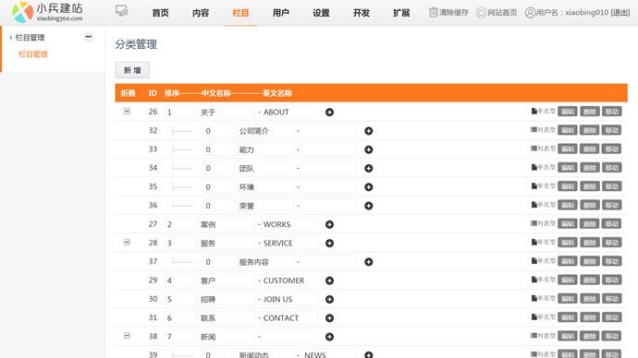Image resolution: width=638 pixels, height=358 pixels.
Task: Click the plus icon in 环境 row
Action: tap(369, 186)
